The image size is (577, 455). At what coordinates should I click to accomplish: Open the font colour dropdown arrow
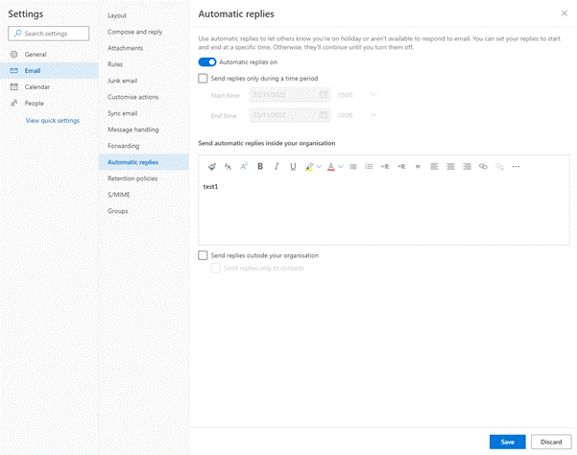340,166
